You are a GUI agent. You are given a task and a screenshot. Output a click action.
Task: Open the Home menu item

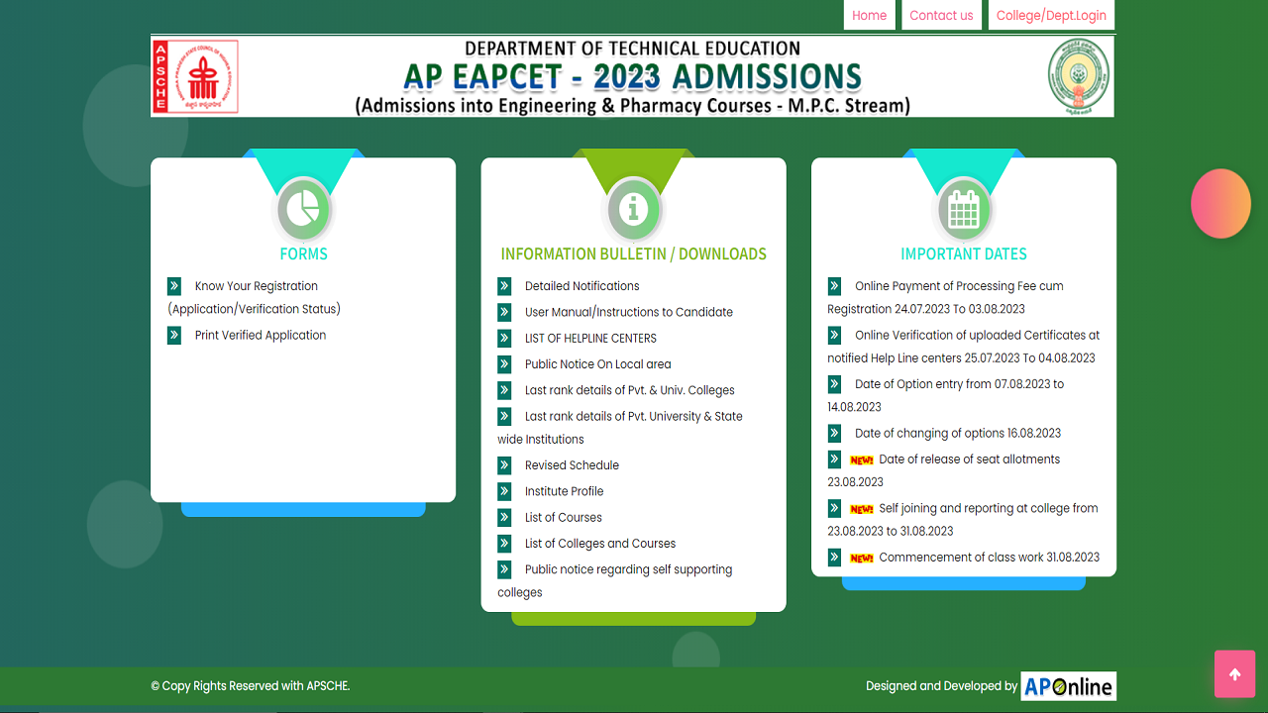click(870, 15)
